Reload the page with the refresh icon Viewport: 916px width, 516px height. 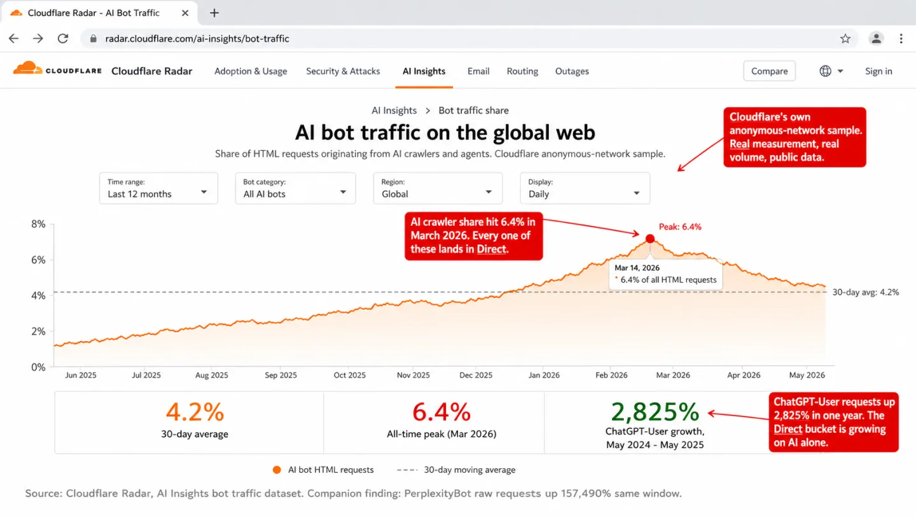tap(63, 39)
